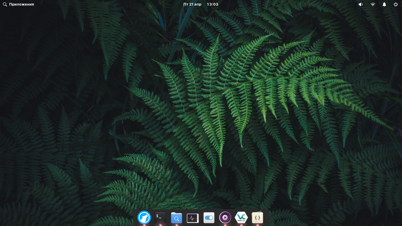
Task: Open the Code editor braces icon
Action: [258, 218]
